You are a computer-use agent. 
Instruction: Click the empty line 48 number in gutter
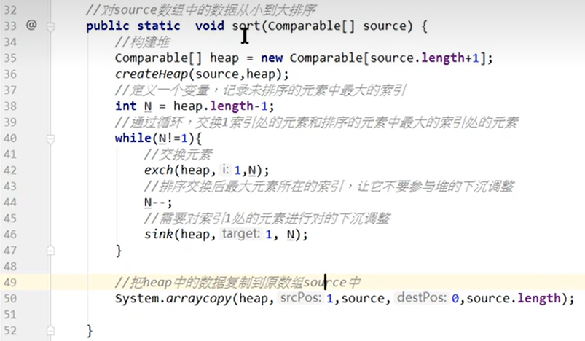point(10,267)
